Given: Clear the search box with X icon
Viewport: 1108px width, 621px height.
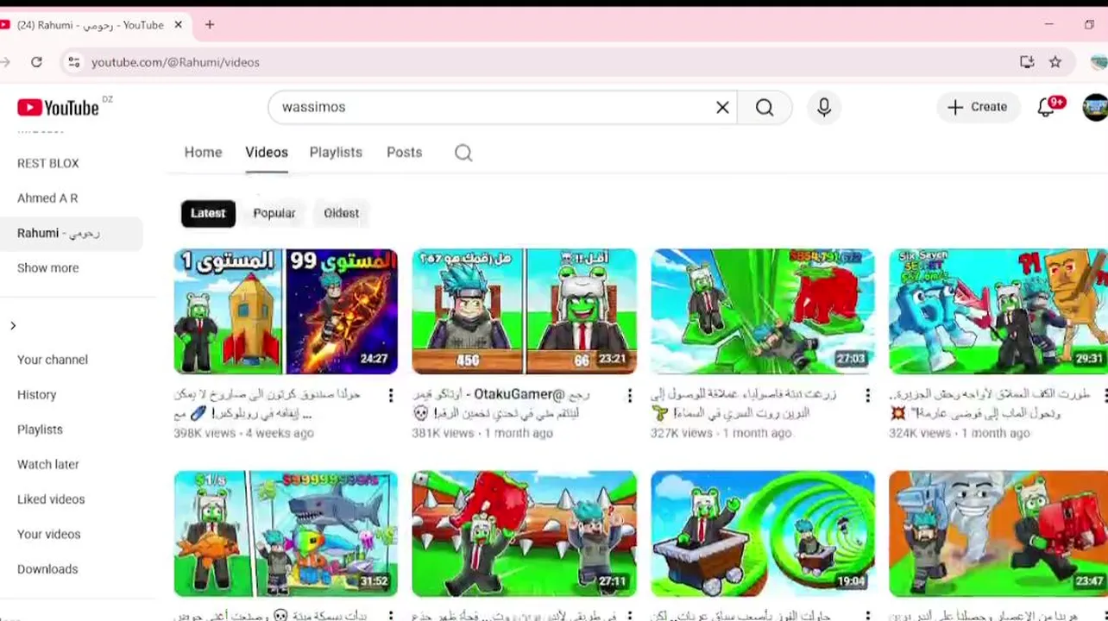Looking at the screenshot, I should (x=722, y=107).
